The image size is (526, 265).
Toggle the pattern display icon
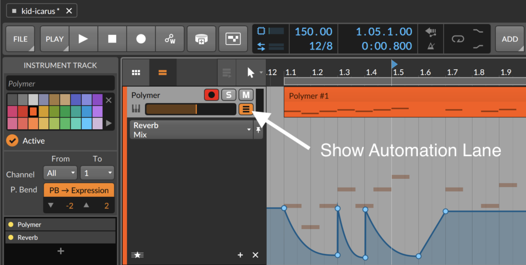pyautogui.click(x=233, y=39)
